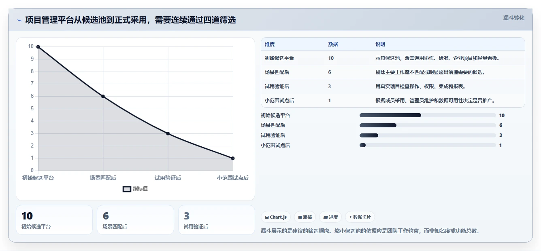
Task: Click the 初始候选平台 progress bar
Action: (428, 116)
